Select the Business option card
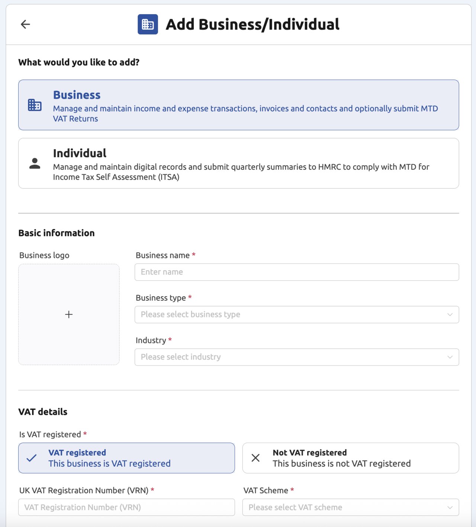The height and width of the screenshot is (527, 476). [238, 104]
